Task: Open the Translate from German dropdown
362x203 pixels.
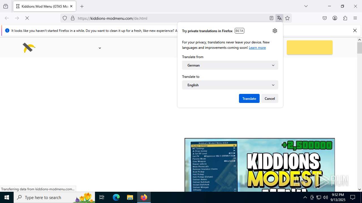Action: pos(230,65)
